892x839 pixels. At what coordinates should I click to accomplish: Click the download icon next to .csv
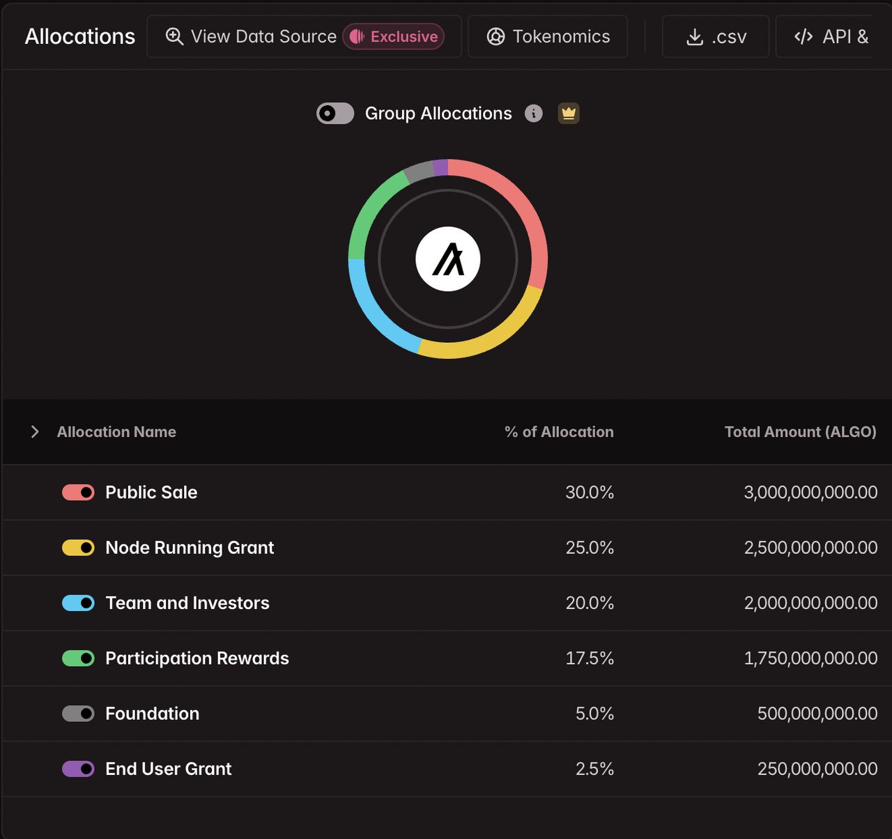tap(695, 37)
